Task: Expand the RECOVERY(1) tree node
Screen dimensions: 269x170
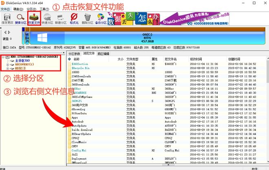Action: pyautogui.click(x=8, y=65)
